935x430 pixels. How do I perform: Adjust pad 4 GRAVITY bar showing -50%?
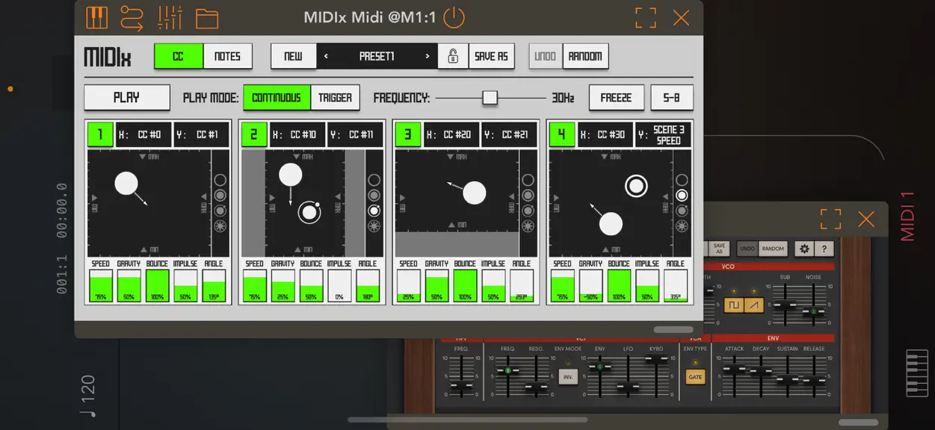[x=590, y=286]
